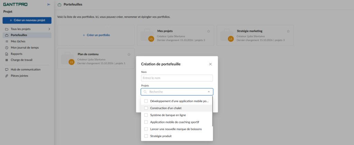Check Application mobile de coaching sportif

(146, 122)
